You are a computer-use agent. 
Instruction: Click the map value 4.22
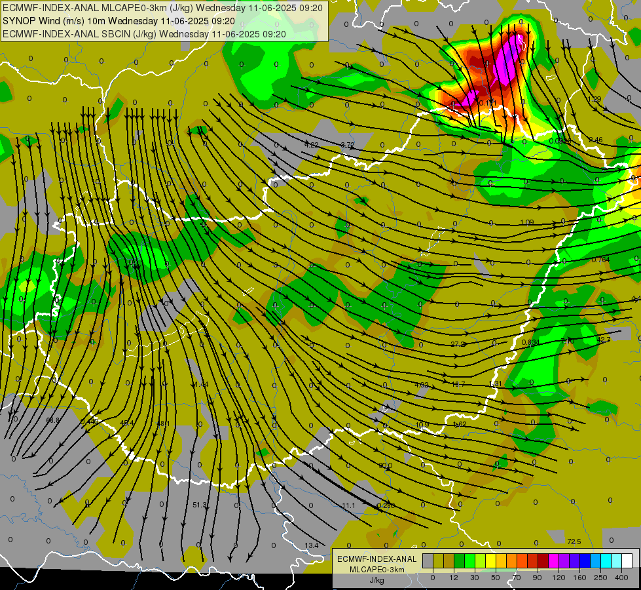pos(312,145)
